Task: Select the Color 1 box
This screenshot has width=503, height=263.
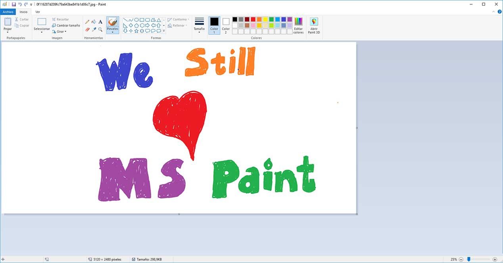Action: coord(214,25)
